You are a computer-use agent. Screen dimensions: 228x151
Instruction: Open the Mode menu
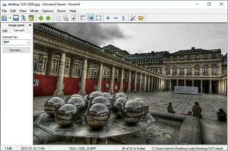(x=34, y=11)
